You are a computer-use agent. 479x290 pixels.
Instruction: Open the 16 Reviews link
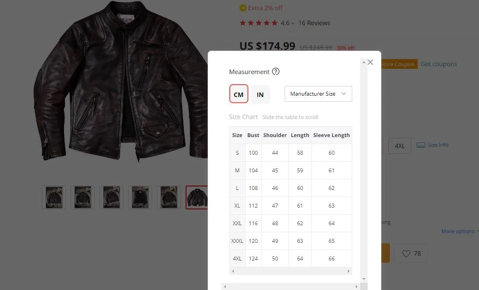314,23
